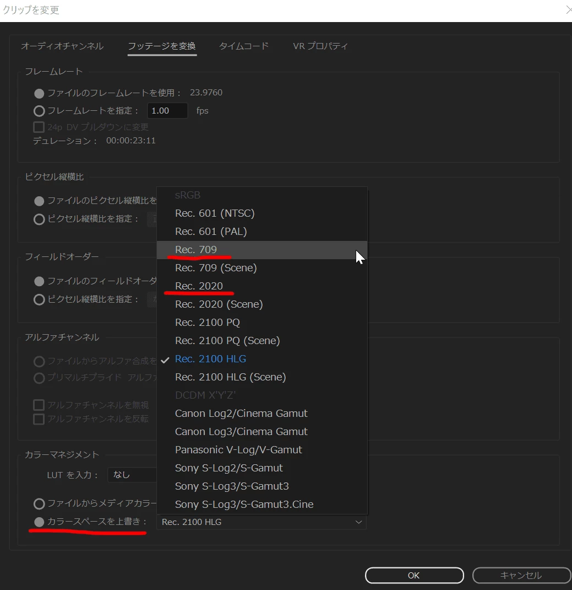Select カラースペースを上書き radio button

point(39,522)
